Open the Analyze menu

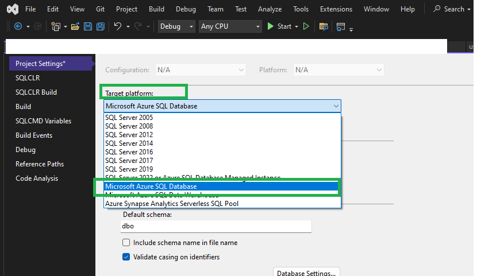270,9
